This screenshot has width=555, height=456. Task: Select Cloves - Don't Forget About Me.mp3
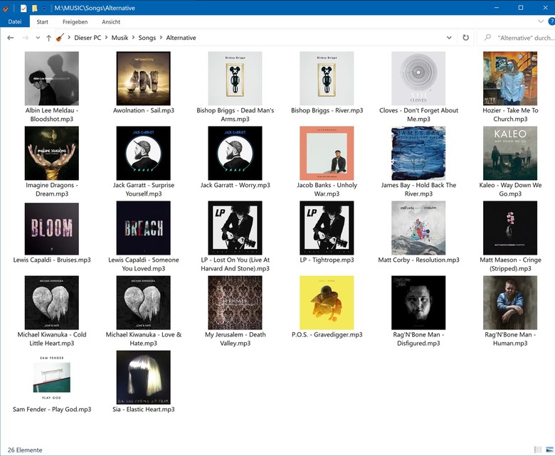point(418,78)
